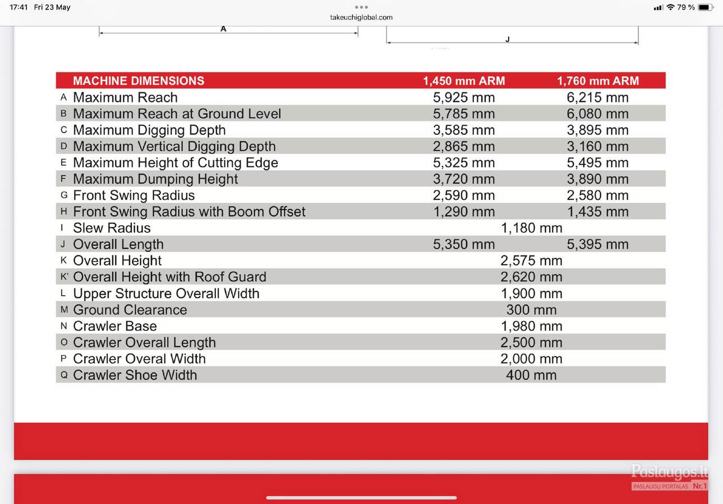Select the Maximum Reach row label
Screen dimensions: 723x504
(125, 97)
